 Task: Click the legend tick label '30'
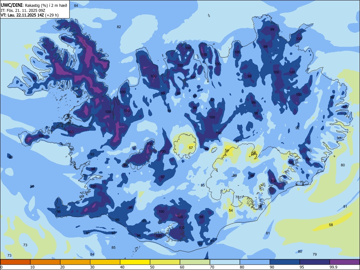[92, 267]
